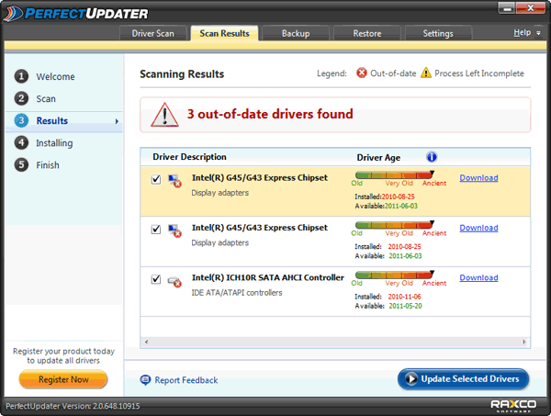Click the available date 2011-05-20

click(405, 306)
